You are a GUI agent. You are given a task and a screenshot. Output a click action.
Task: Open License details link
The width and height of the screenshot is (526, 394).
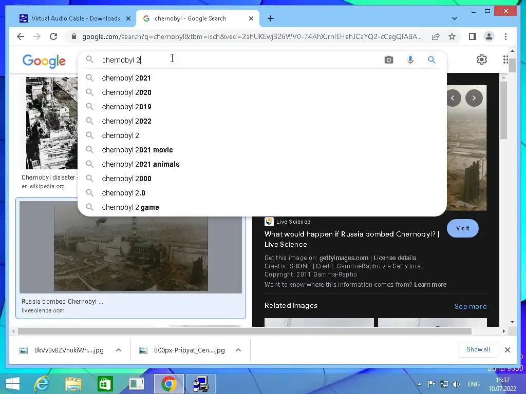394,258
